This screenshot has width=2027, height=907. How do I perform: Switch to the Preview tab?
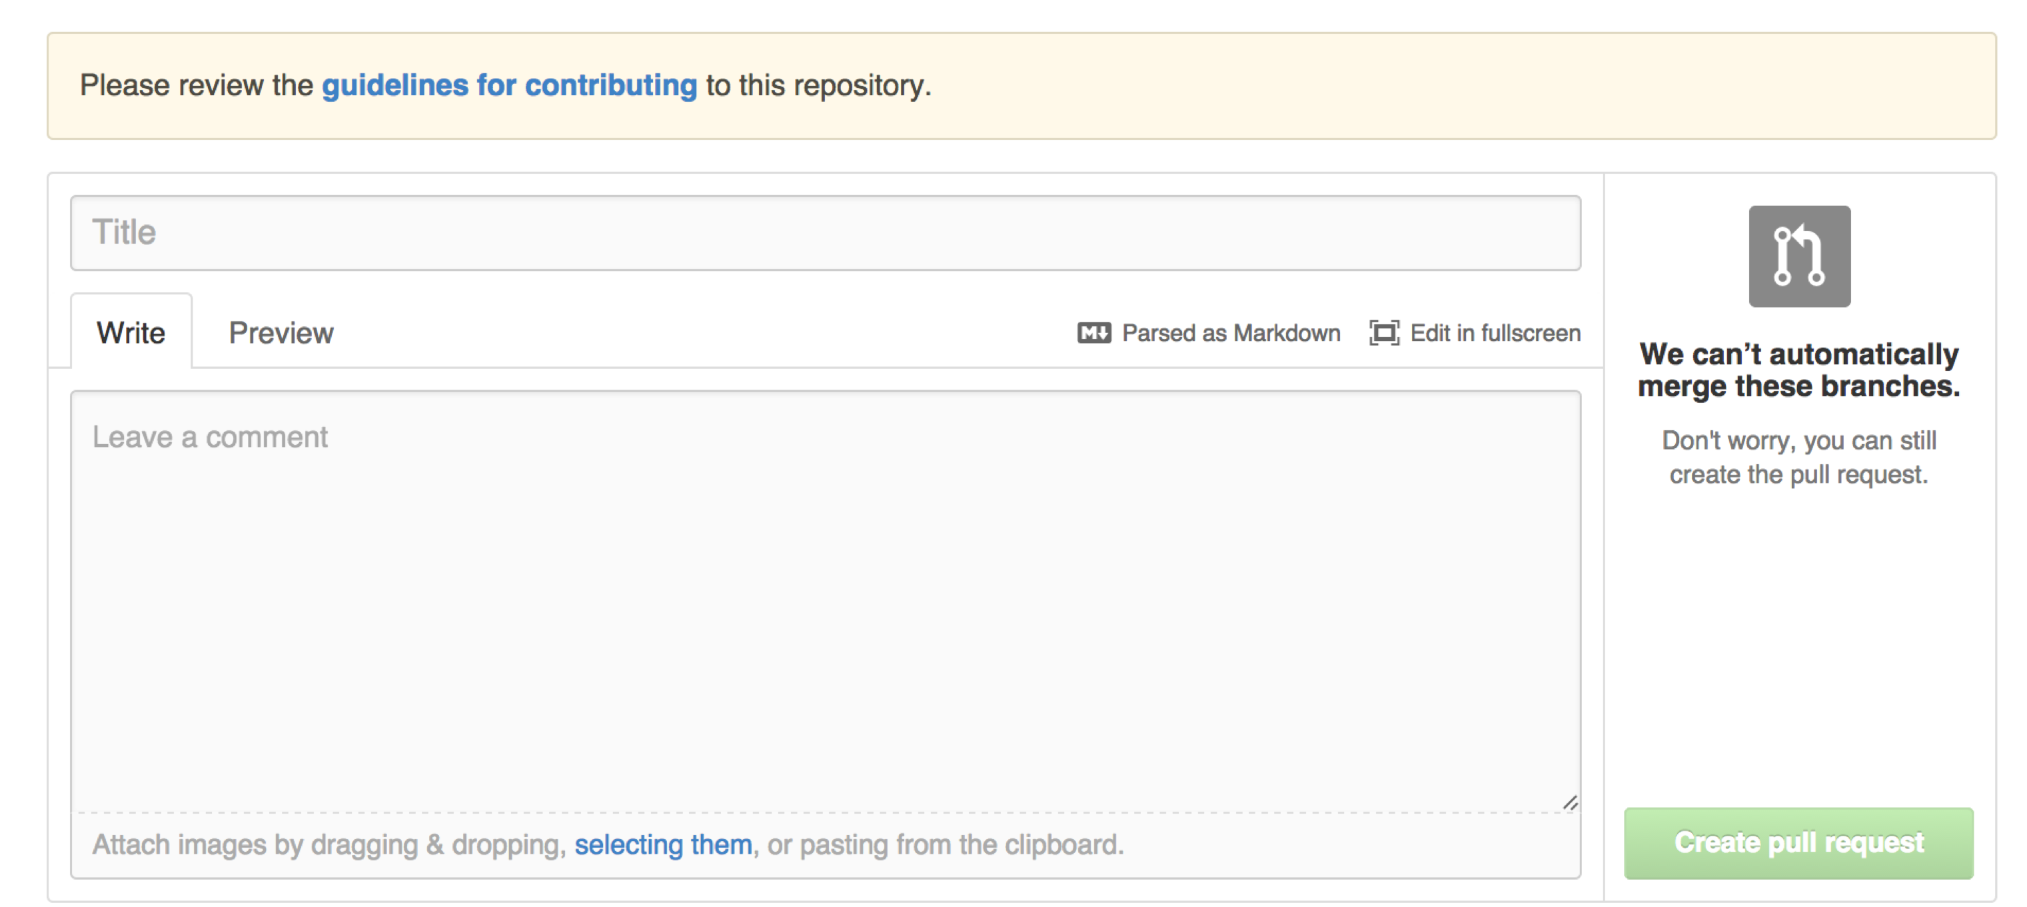(x=281, y=333)
